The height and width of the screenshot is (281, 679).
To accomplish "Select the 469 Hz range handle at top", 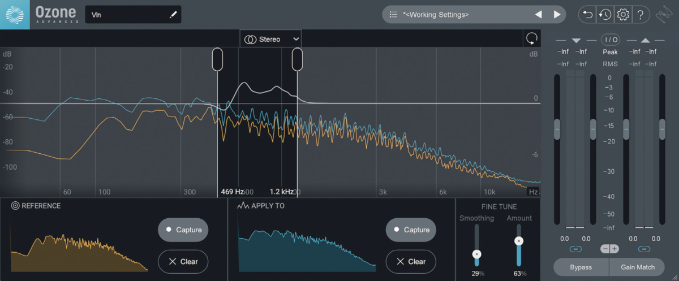I will pyautogui.click(x=217, y=59).
